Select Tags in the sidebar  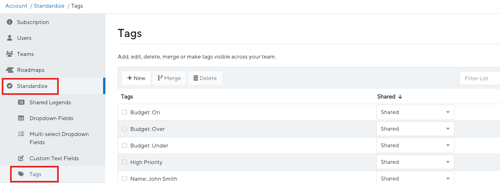coord(35,174)
